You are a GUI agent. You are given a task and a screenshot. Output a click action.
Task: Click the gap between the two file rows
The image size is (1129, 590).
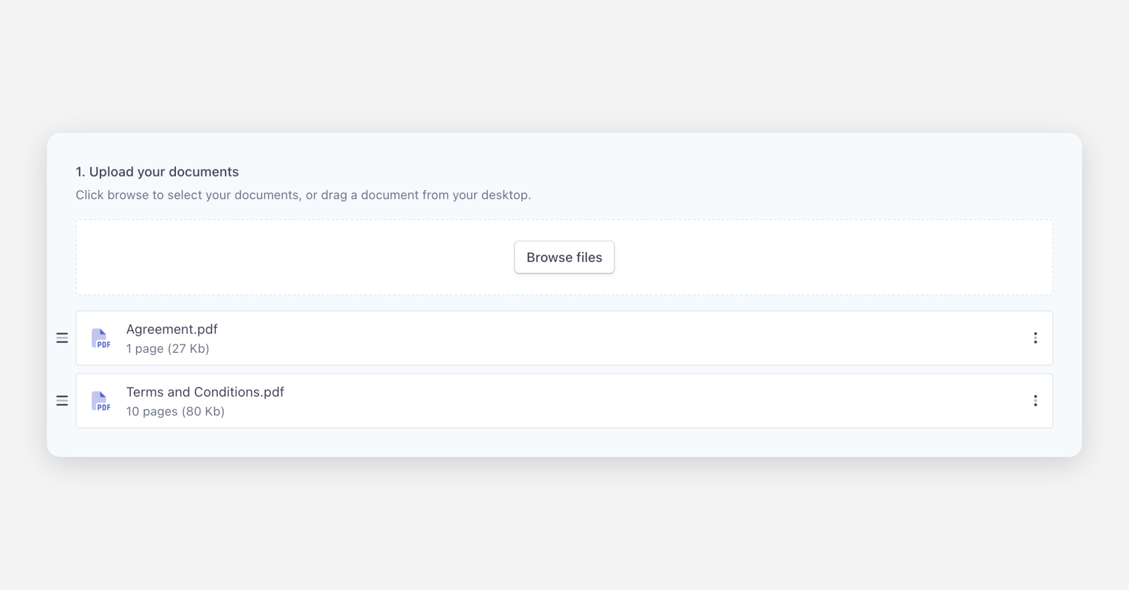tap(564, 370)
